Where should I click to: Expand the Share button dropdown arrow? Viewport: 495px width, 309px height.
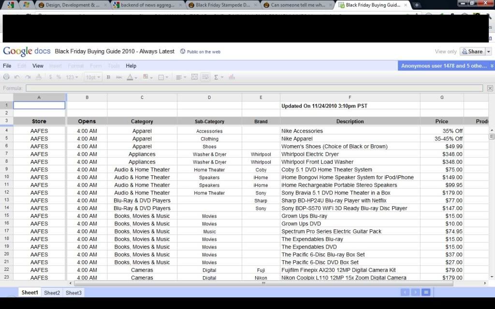coord(488,51)
